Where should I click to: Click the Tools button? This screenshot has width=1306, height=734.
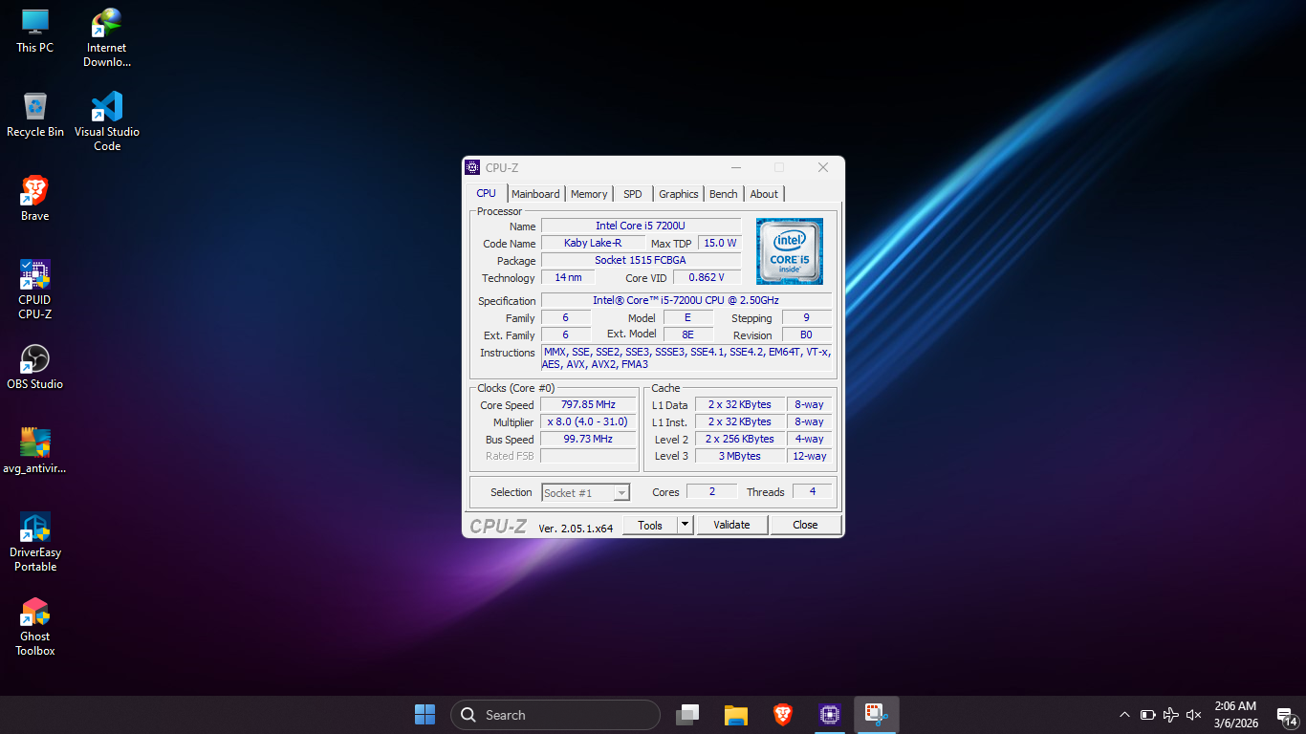tap(650, 525)
